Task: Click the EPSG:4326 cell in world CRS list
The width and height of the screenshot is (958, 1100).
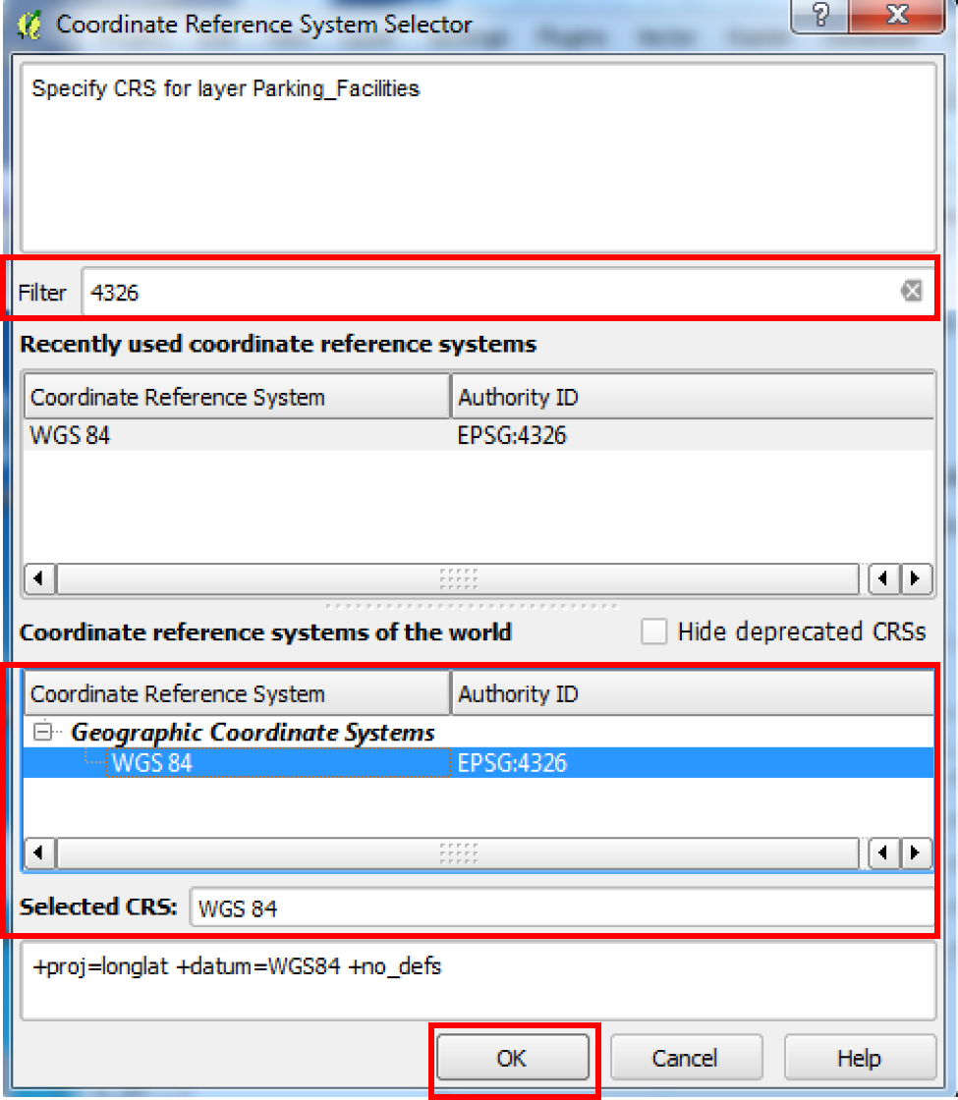Action: point(513,763)
